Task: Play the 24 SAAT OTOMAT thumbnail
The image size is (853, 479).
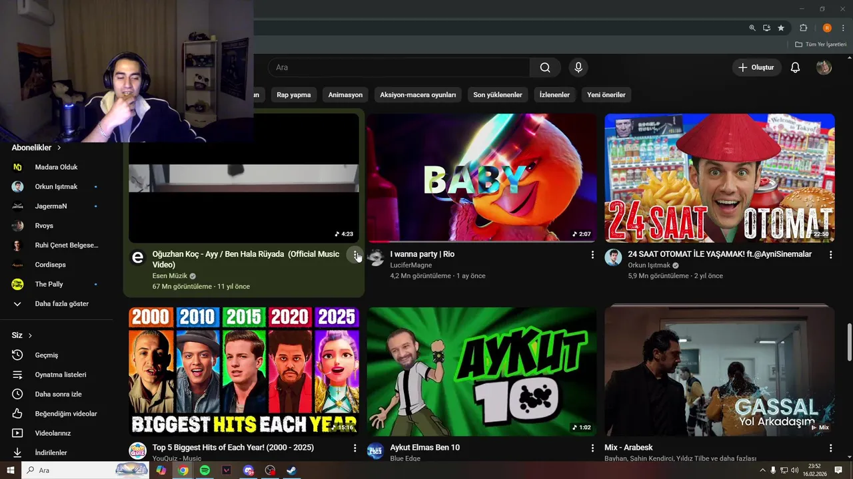Action: (720, 178)
